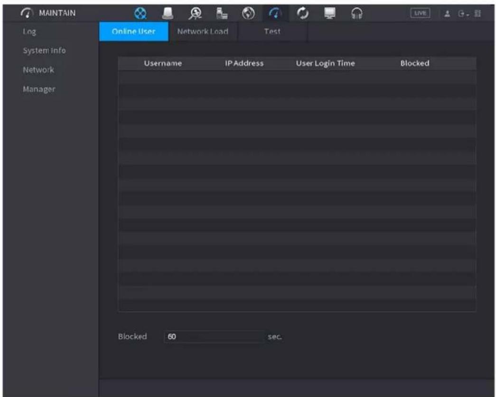496x397 pixels.
Task: Select the maintain gauge icon in toolbar
Action: [x=275, y=13]
